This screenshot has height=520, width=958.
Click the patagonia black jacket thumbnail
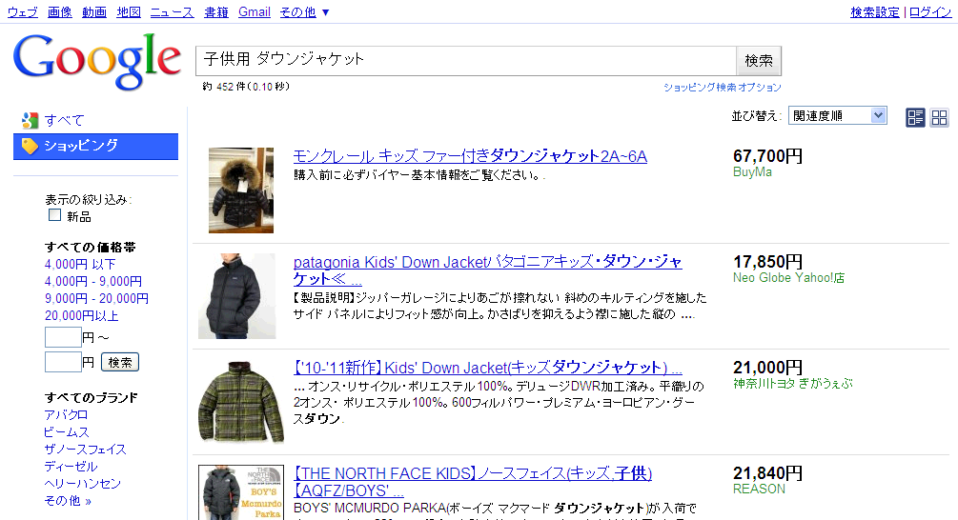pos(237,296)
